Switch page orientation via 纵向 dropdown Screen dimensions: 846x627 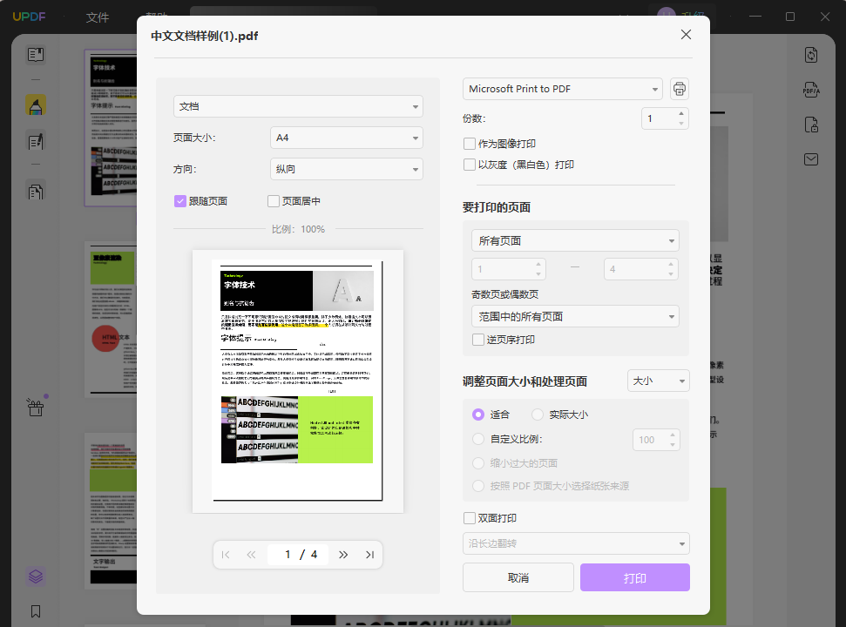tap(346, 167)
